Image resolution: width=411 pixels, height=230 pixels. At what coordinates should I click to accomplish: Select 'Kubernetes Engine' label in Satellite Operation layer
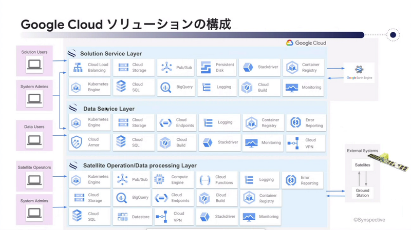98,180
